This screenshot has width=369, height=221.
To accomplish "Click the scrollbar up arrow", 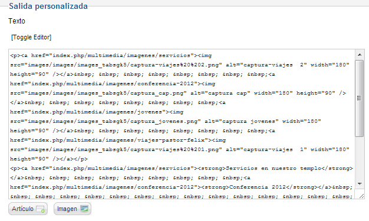I will (360, 55).
